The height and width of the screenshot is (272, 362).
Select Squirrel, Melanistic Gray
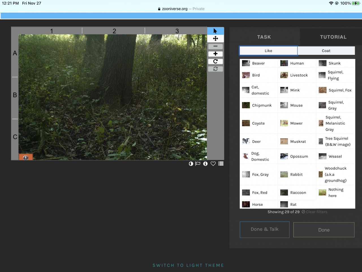[335, 123]
